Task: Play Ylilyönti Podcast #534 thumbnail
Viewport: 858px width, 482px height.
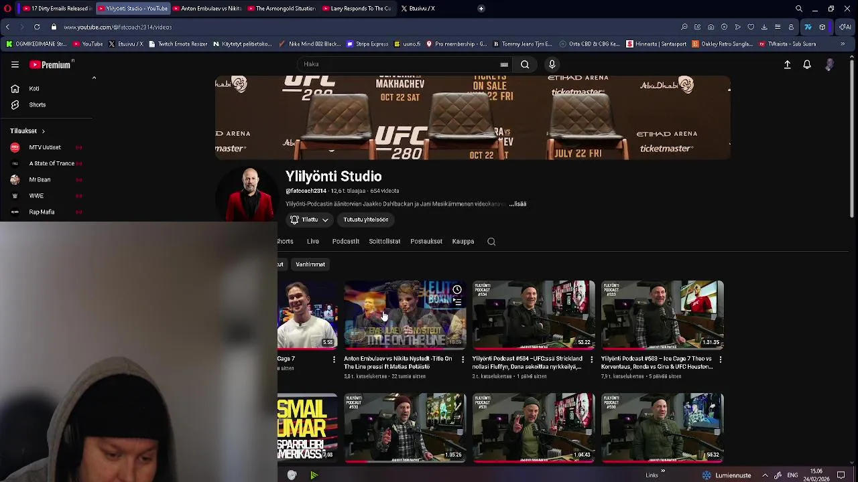Action: coord(534,315)
